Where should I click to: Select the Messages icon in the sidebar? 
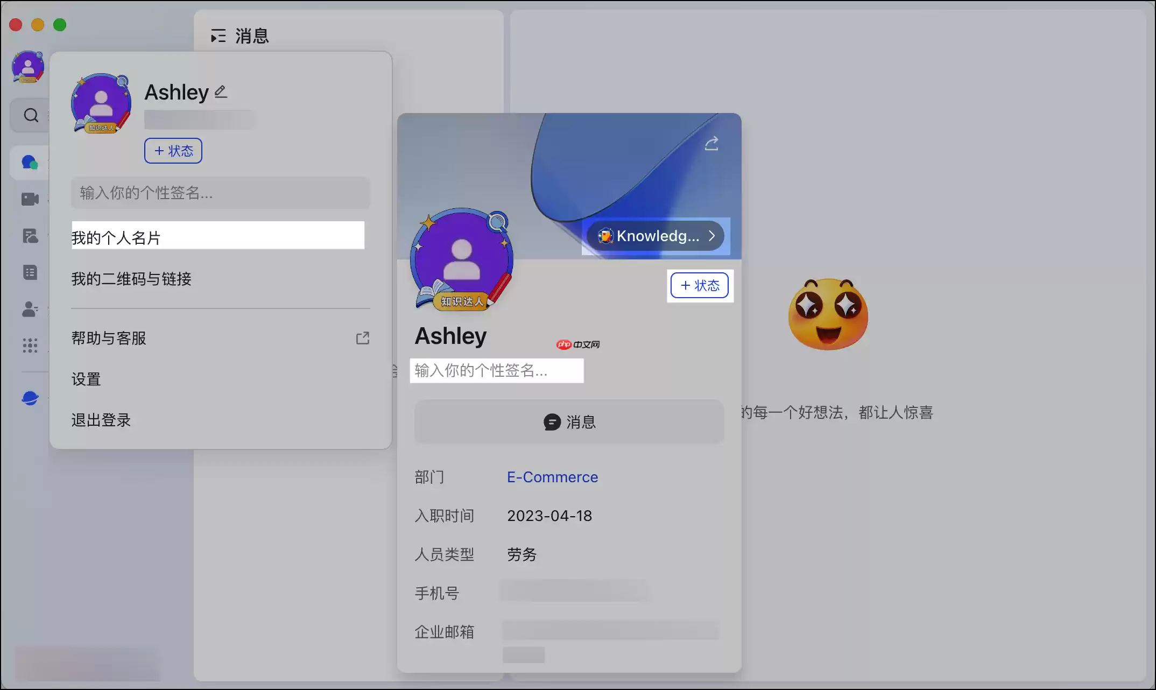pyautogui.click(x=30, y=161)
